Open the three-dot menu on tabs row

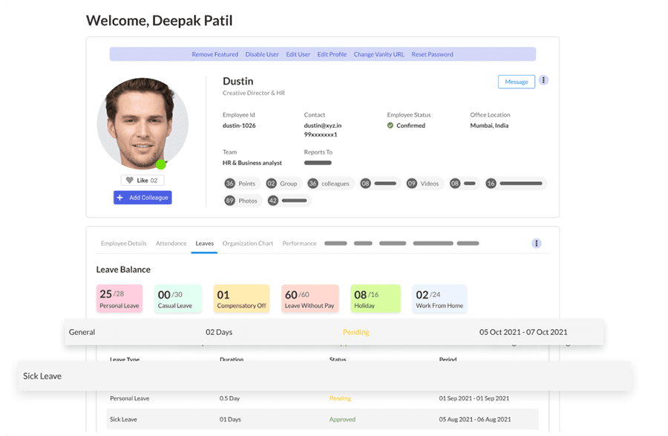coord(537,244)
